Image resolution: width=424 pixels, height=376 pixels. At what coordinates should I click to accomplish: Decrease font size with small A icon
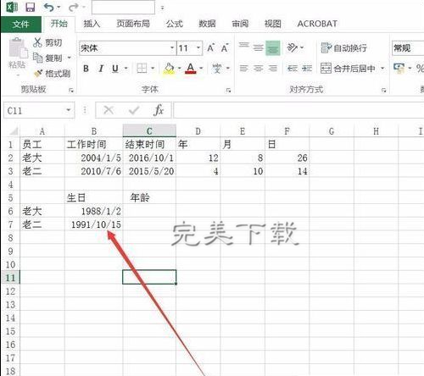pyautogui.click(x=225, y=47)
